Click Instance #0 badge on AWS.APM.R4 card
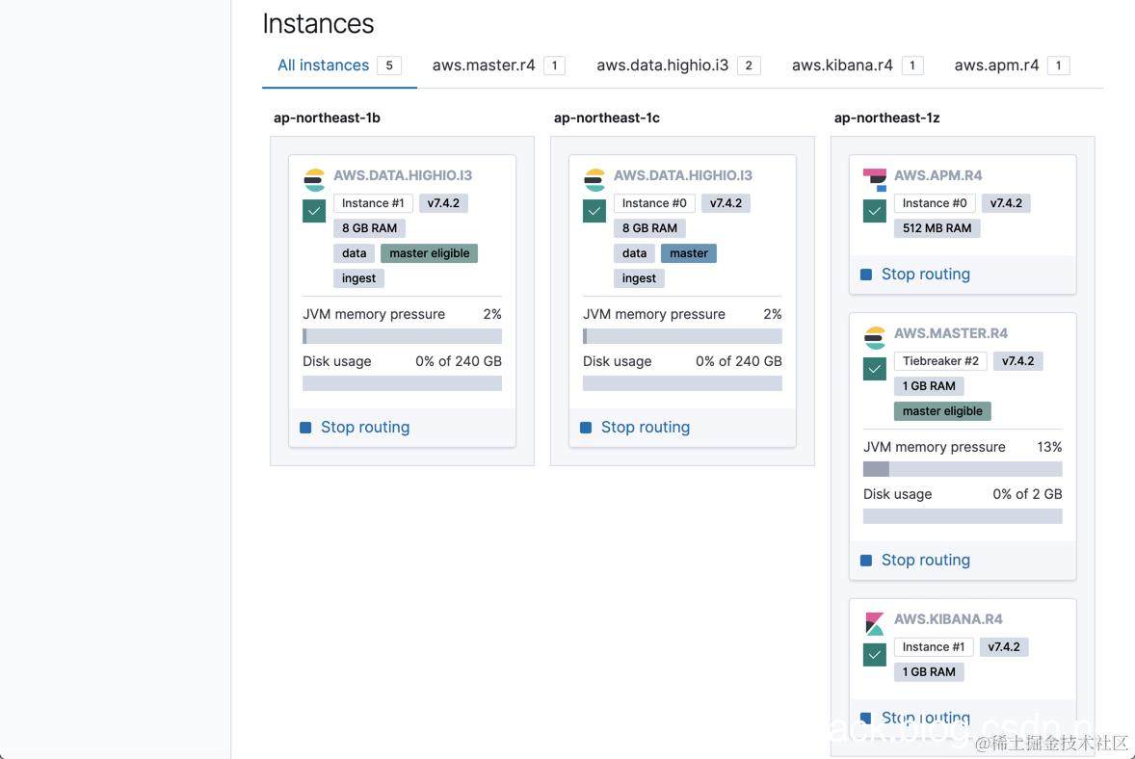The width and height of the screenshot is (1135, 759). coord(935,203)
